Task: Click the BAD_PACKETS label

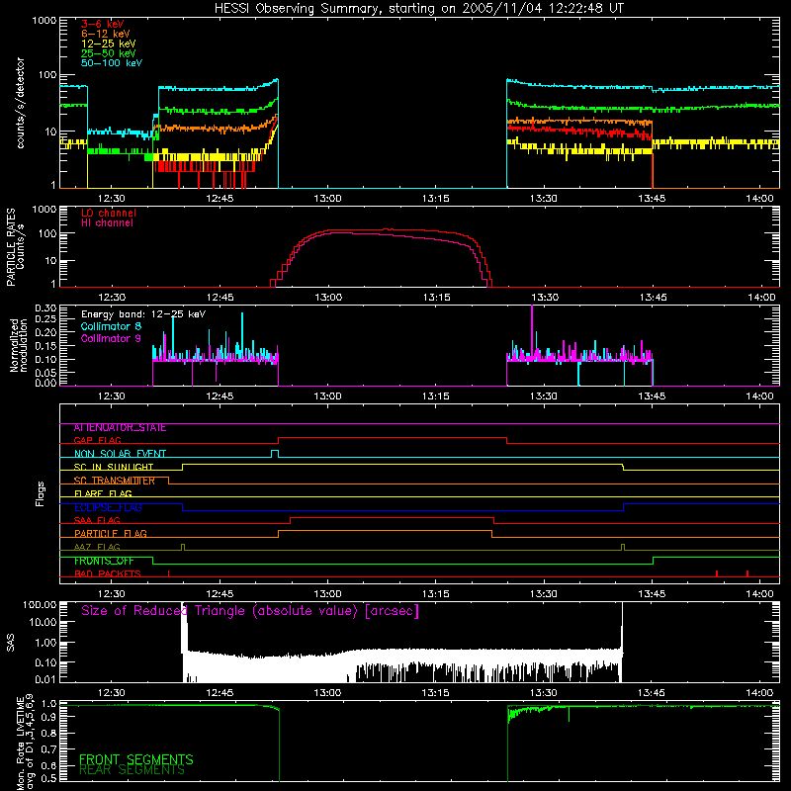Action: (108, 574)
